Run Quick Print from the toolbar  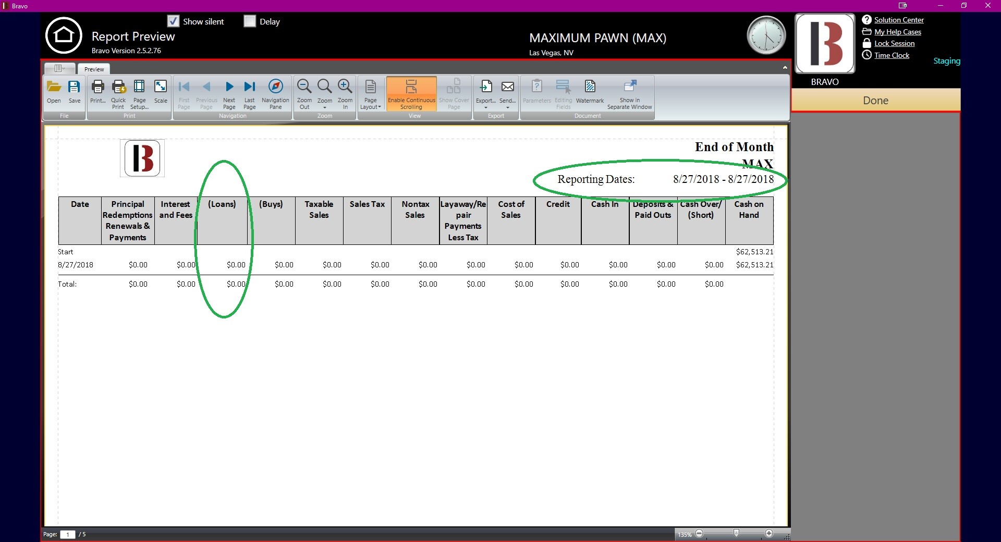tap(118, 94)
